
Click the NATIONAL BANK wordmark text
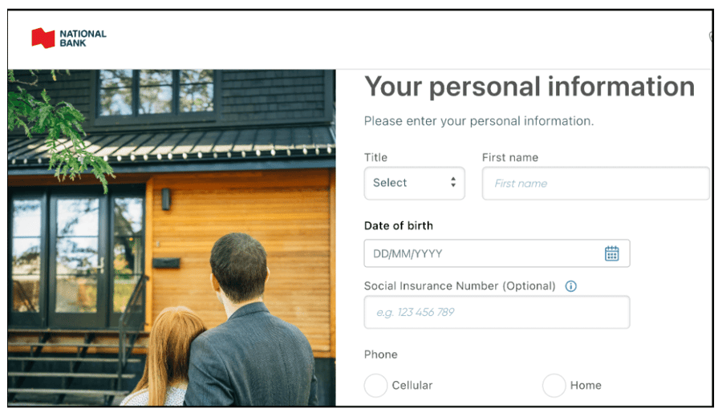tap(83, 38)
